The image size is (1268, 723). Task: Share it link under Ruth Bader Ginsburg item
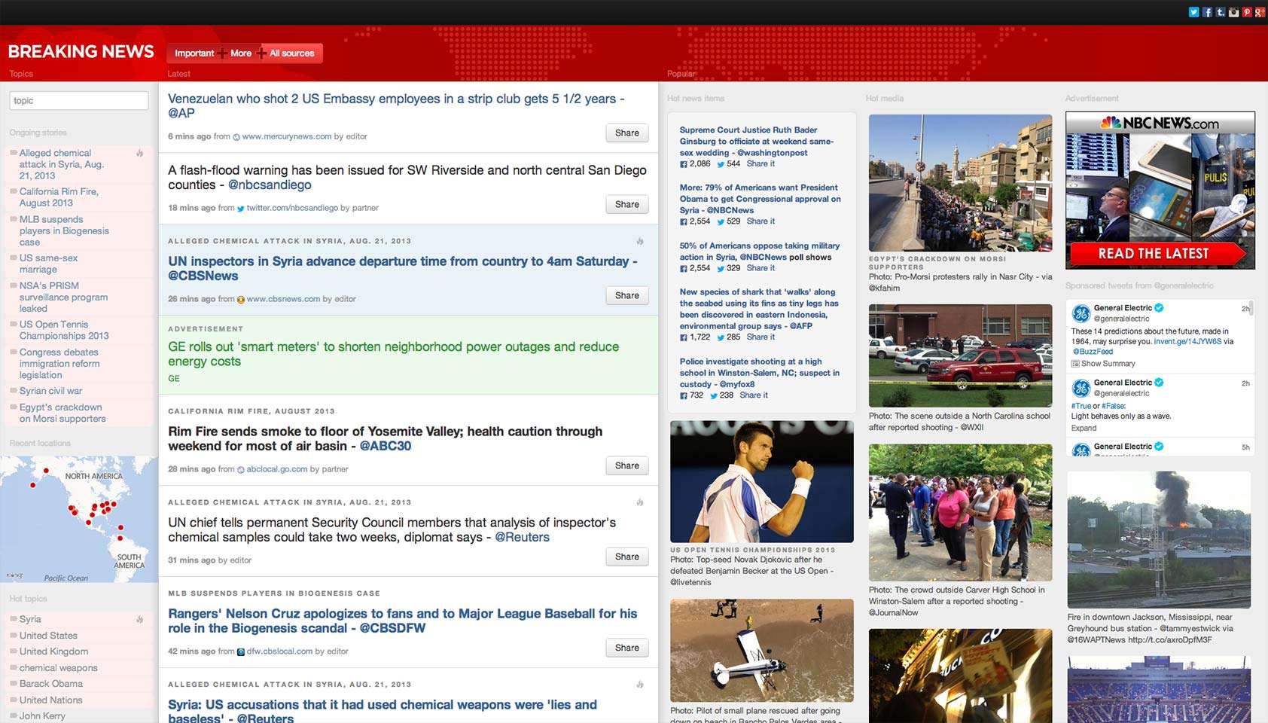pyautogui.click(x=760, y=163)
